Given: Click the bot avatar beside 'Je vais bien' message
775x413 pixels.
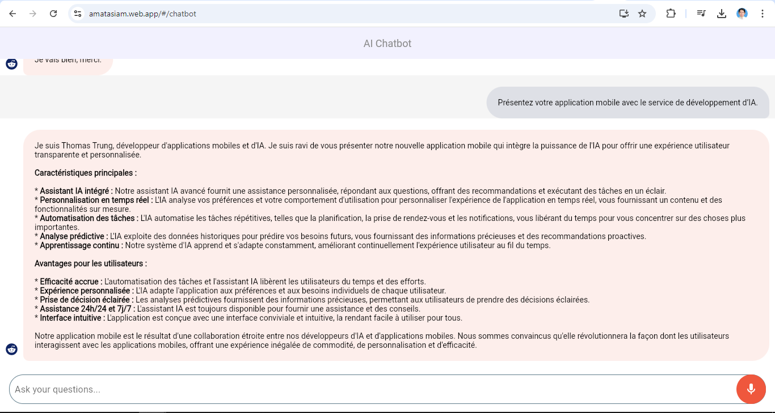Looking at the screenshot, I should pyautogui.click(x=11, y=63).
